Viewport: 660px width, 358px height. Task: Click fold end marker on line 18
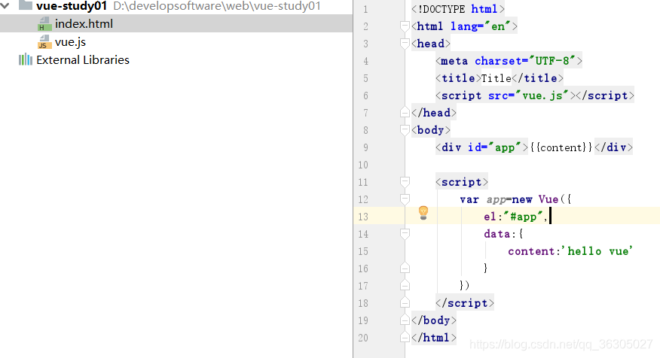405,302
